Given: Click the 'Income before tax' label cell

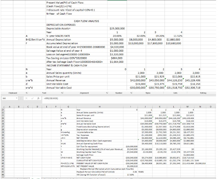Looking at the screenshot, I should click(85, 132).
